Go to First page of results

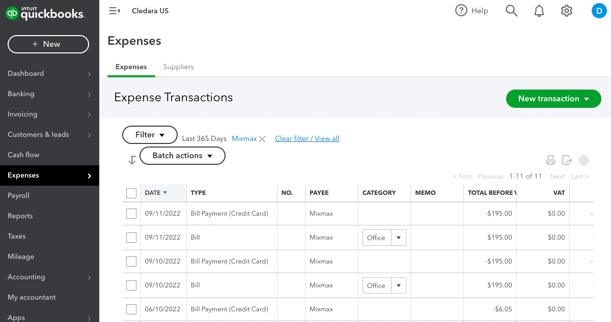462,176
